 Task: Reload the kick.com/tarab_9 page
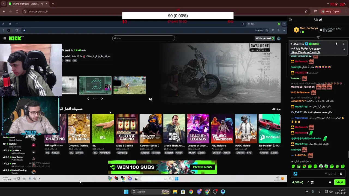click(x=17, y=11)
